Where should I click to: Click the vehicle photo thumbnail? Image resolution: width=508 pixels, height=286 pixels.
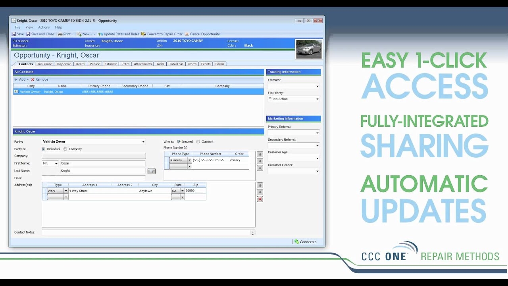[309, 49]
